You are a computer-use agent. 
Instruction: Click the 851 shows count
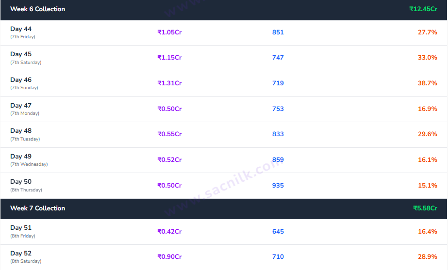pos(278,32)
